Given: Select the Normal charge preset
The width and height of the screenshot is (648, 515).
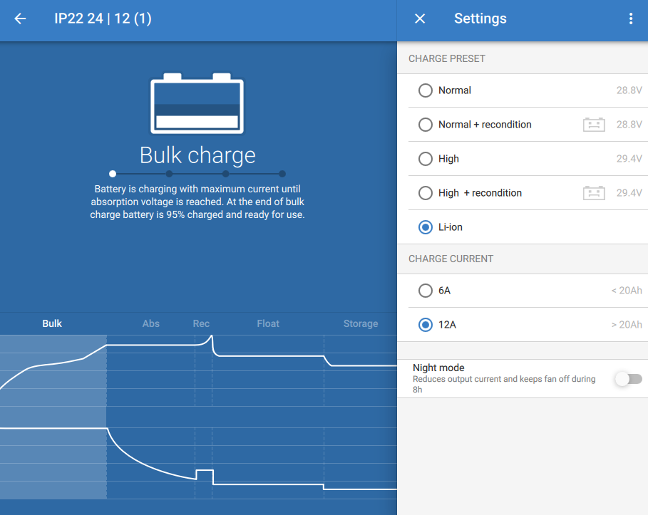Looking at the screenshot, I should [426, 90].
